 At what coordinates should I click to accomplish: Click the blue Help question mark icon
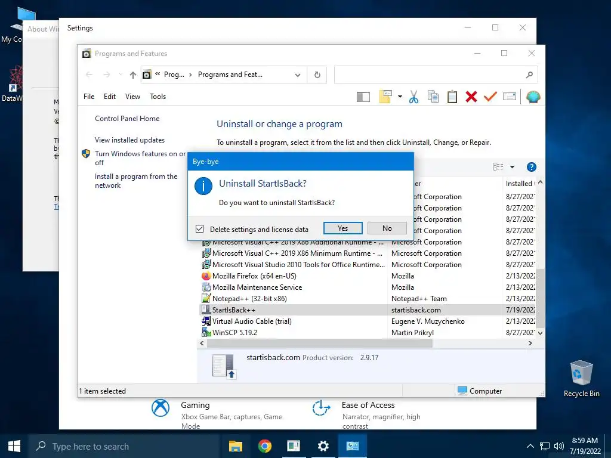[x=531, y=167]
